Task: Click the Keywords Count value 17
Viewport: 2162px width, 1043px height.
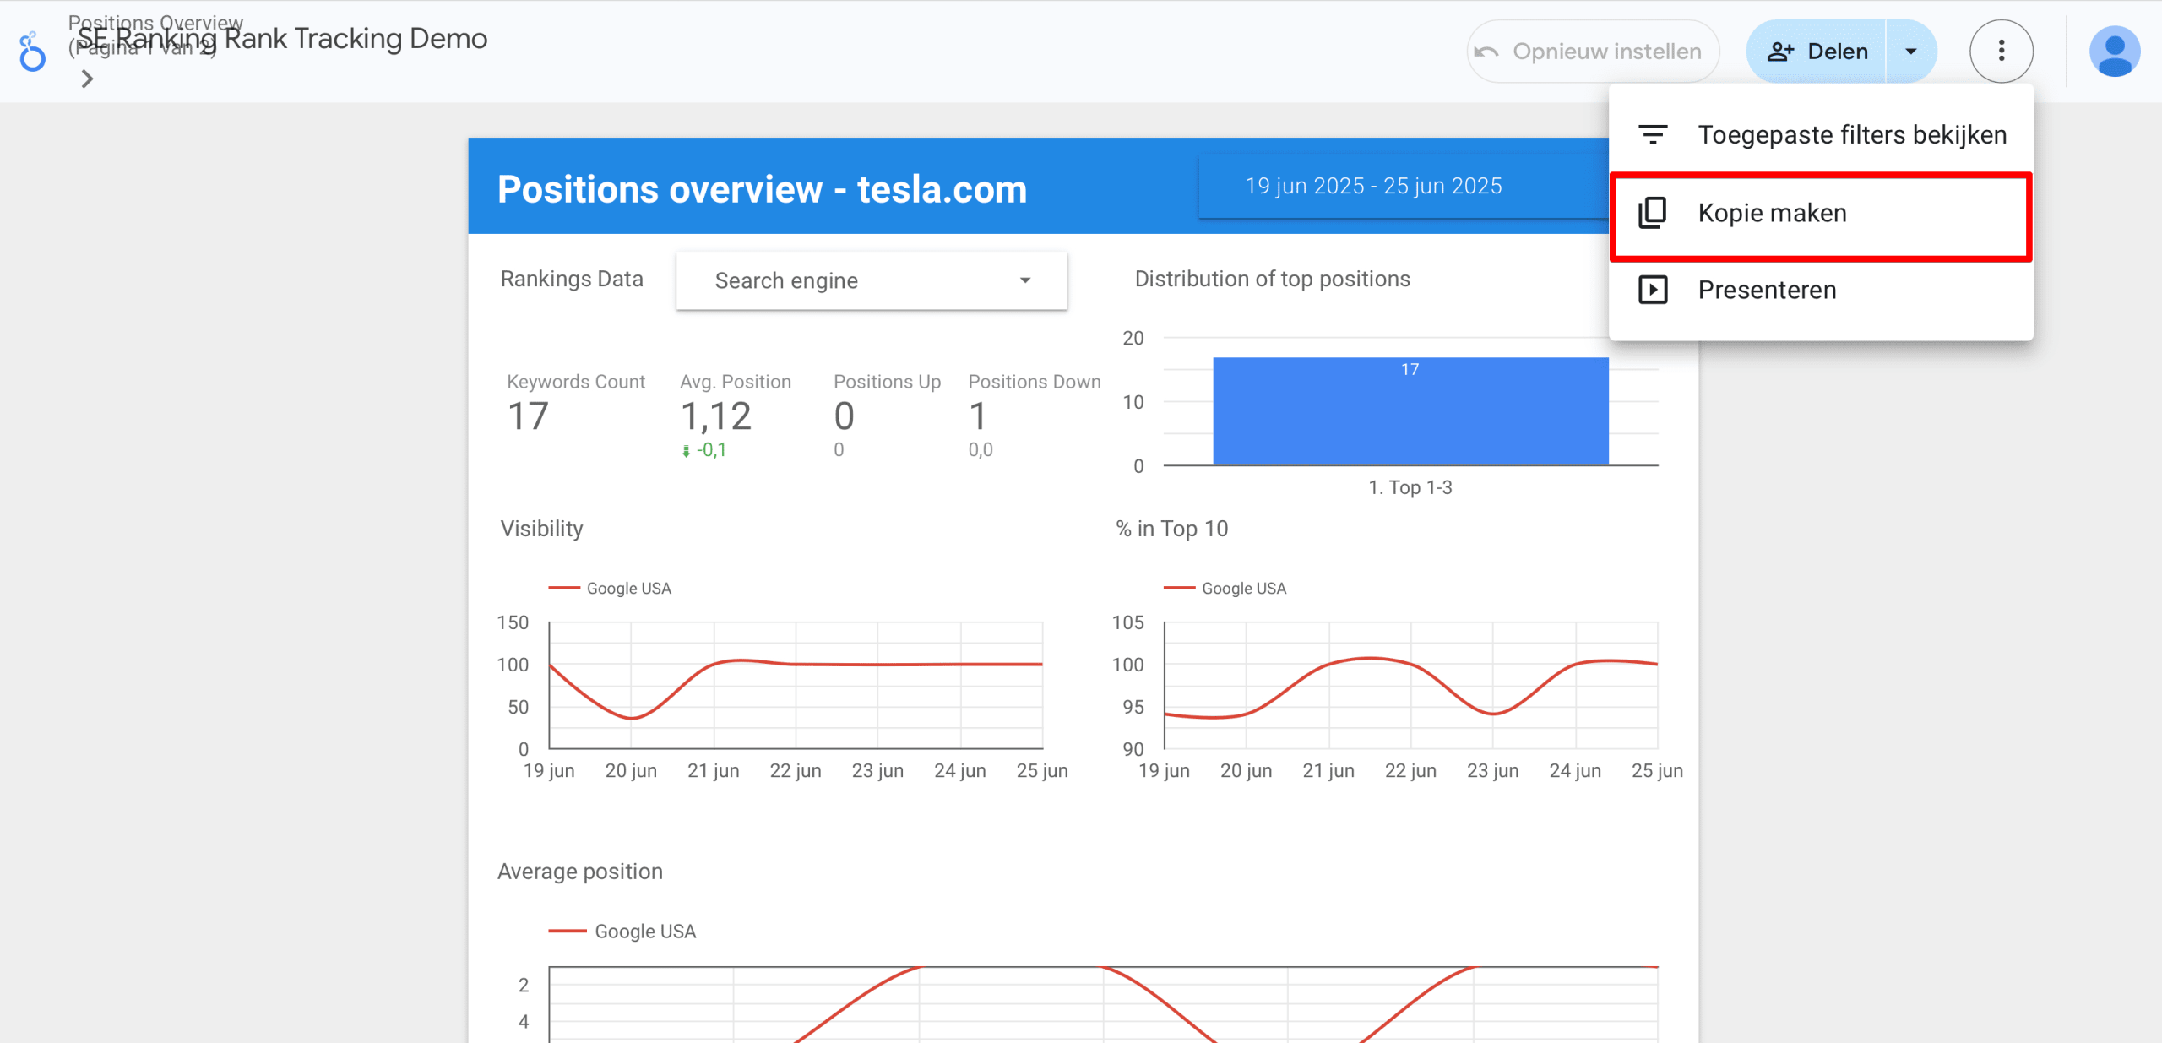Action: (528, 416)
